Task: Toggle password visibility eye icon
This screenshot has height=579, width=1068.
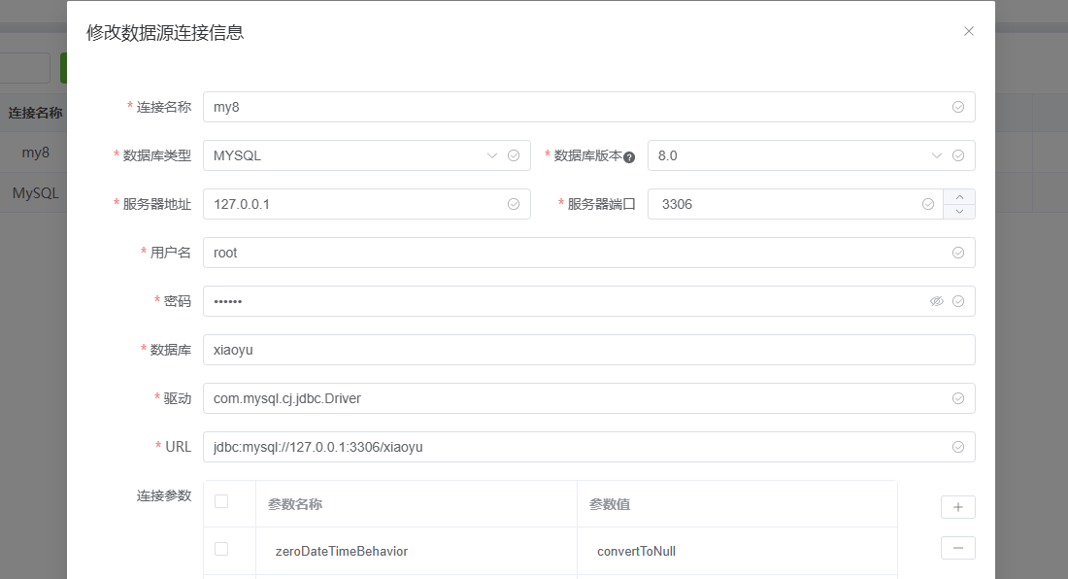Action: 937,301
